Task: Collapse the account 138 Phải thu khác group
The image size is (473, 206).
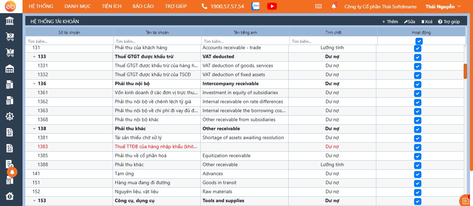Action: pyautogui.click(x=34, y=128)
